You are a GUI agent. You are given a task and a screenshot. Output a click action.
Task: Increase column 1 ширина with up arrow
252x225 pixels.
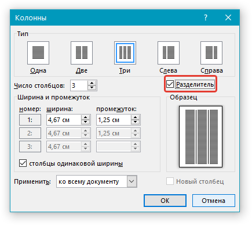coord(85,117)
